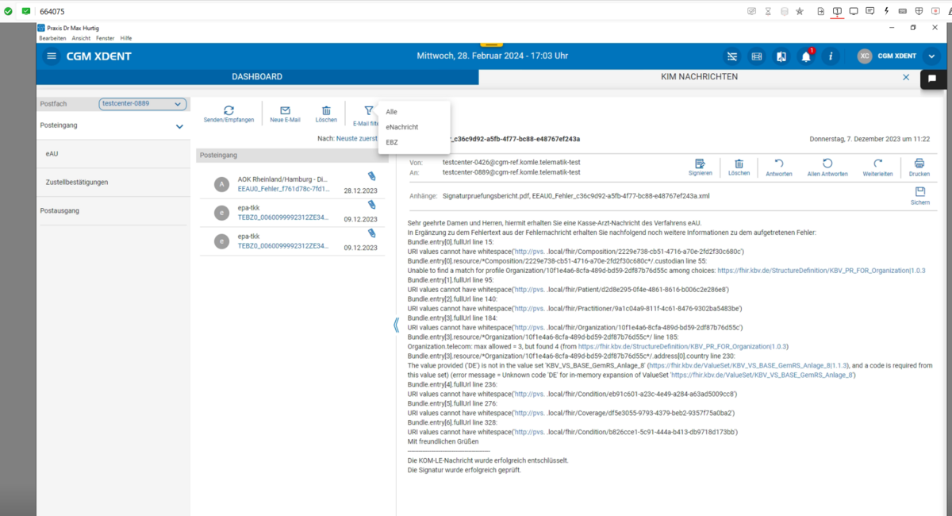Click the card terminal icon in header
Screen dimensions: 952x516
coord(756,56)
